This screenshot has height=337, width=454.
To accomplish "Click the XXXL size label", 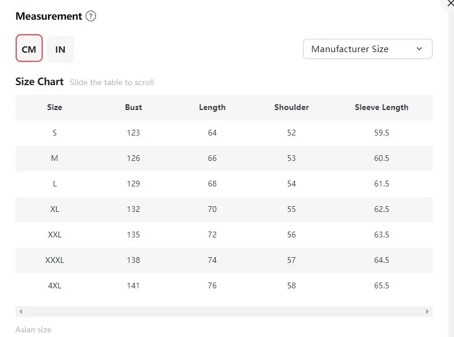I will (x=55, y=260).
